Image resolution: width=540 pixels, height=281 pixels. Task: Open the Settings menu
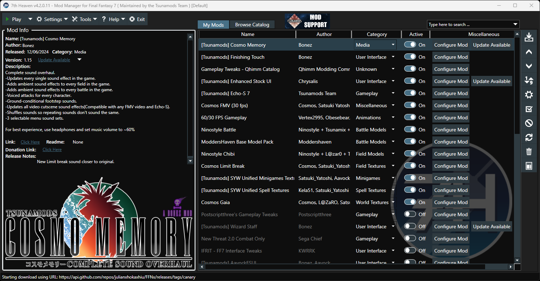point(52,19)
